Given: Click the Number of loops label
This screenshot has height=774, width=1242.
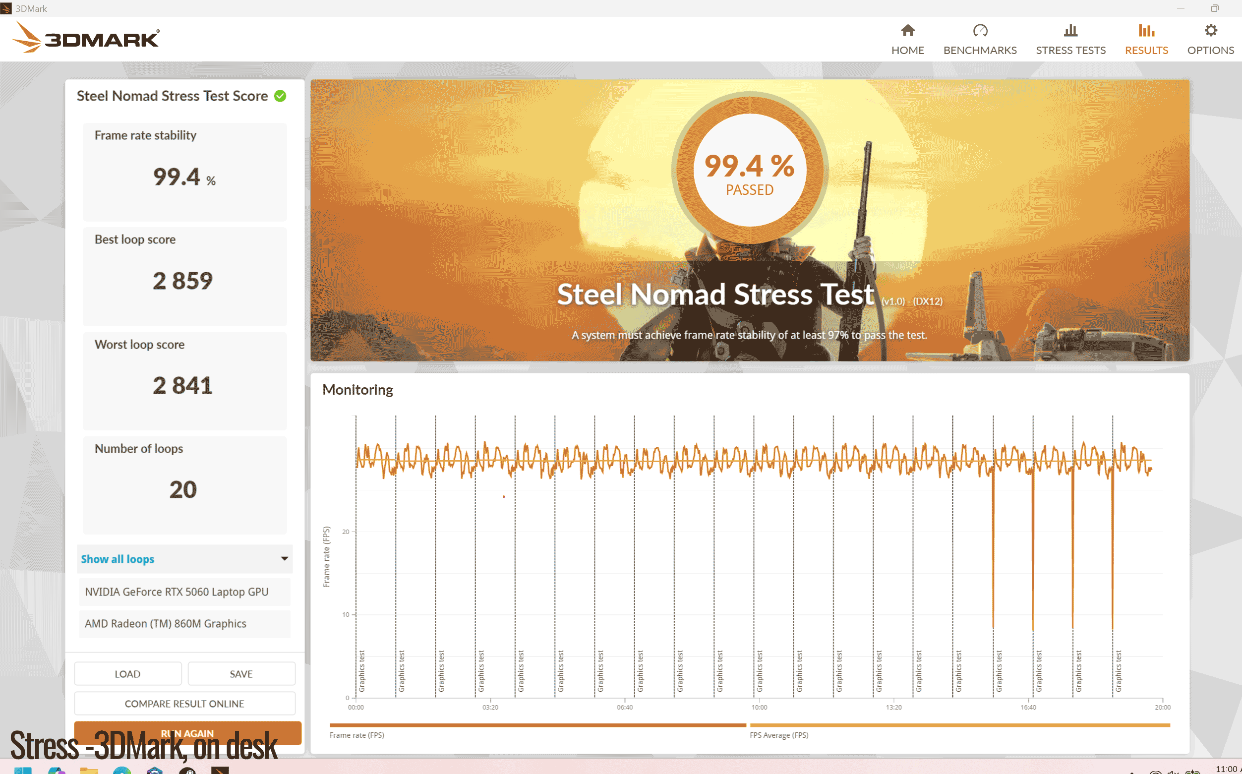Looking at the screenshot, I should point(139,448).
